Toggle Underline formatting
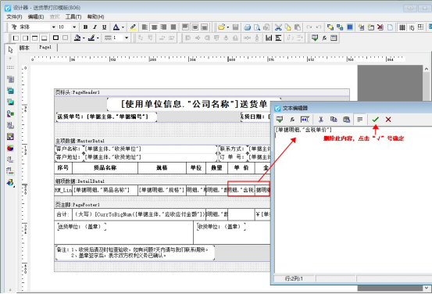The height and width of the screenshot is (294, 432). coord(104,27)
